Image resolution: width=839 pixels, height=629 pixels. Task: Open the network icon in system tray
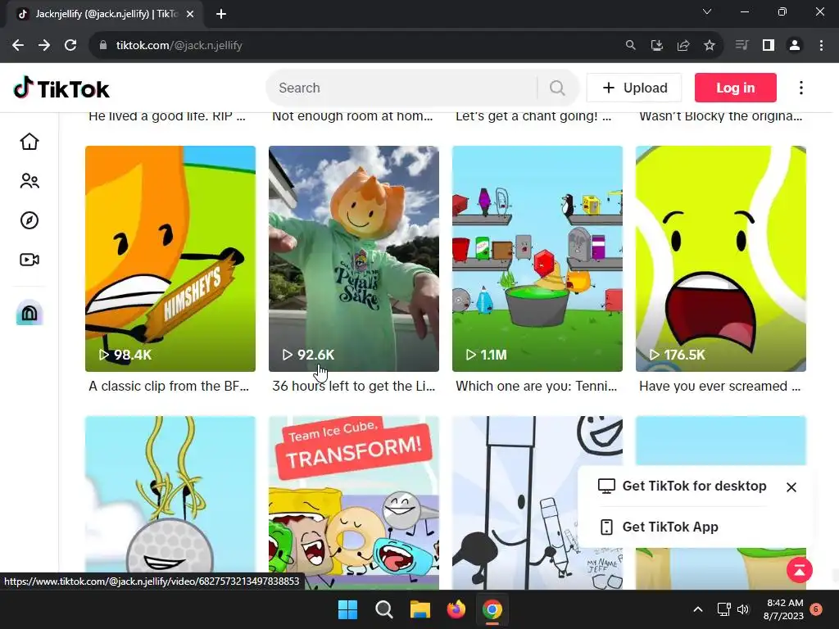click(723, 609)
